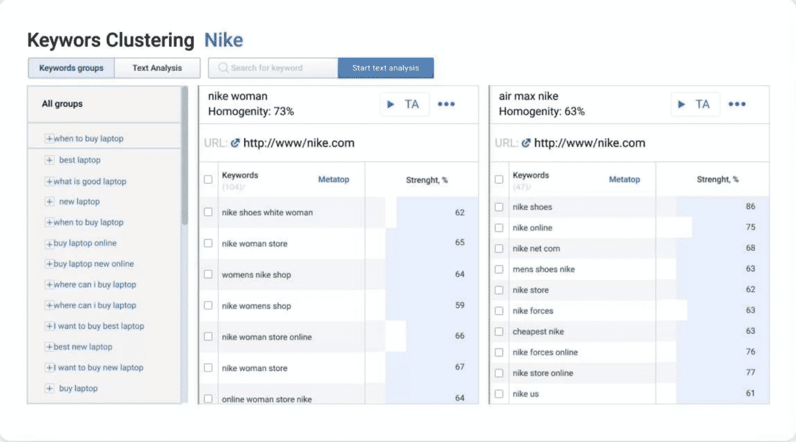Click Metatop link in air max nike table
The width and height of the screenshot is (796, 442).
[624, 179]
